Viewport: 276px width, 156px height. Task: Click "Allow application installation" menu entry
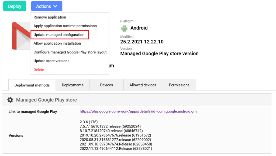57,43
